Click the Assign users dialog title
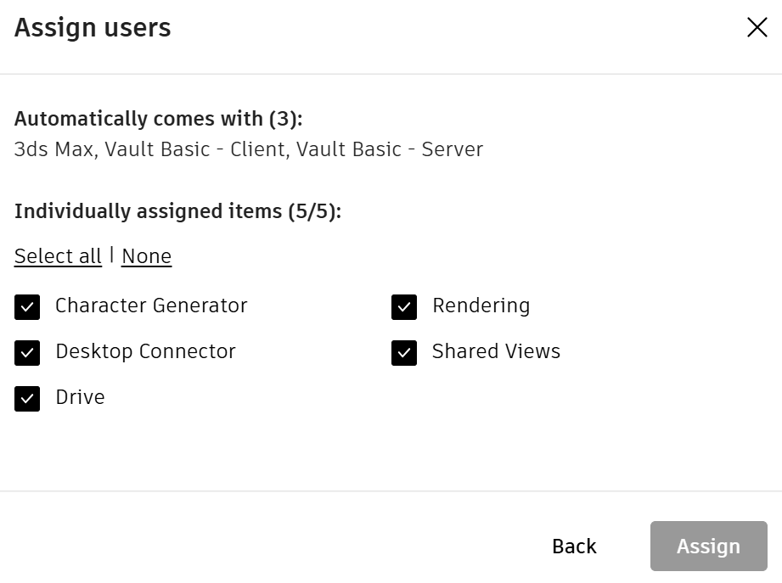The height and width of the screenshot is (583, 782). [93, 28]
